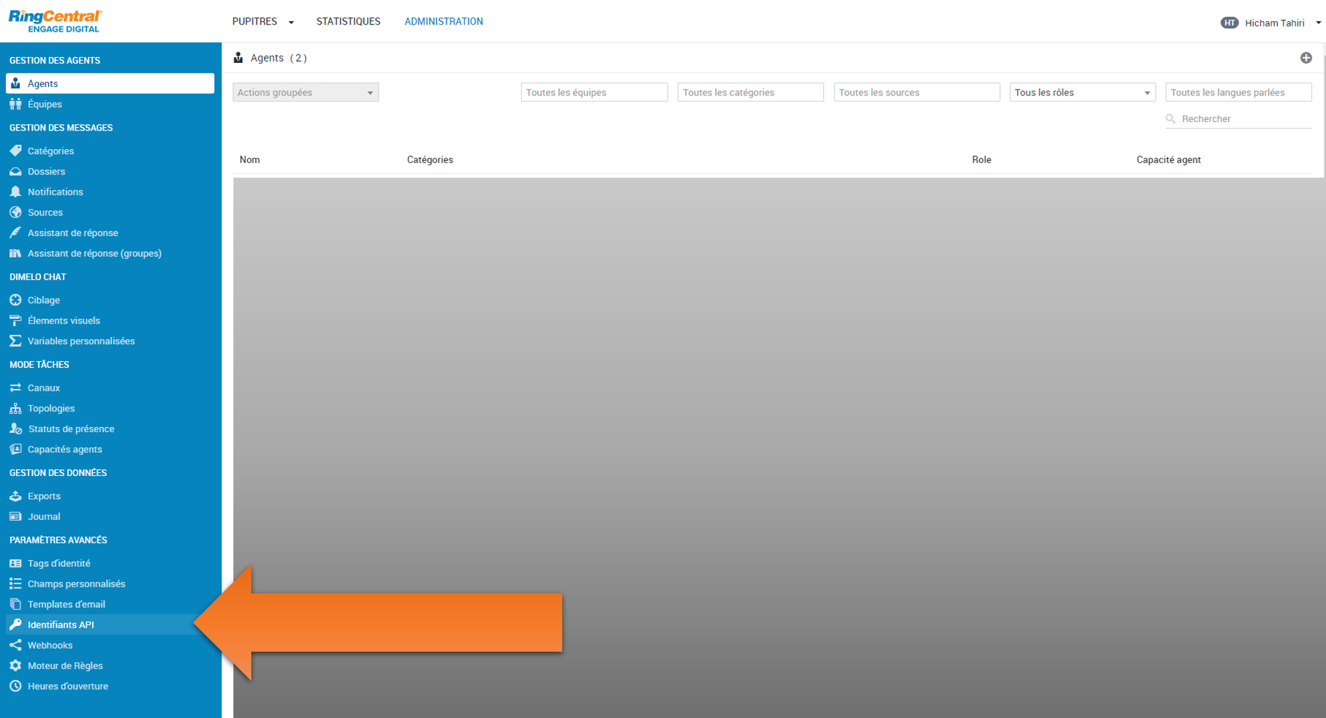Click the Dossiers tray icon

tap(15, 171)
